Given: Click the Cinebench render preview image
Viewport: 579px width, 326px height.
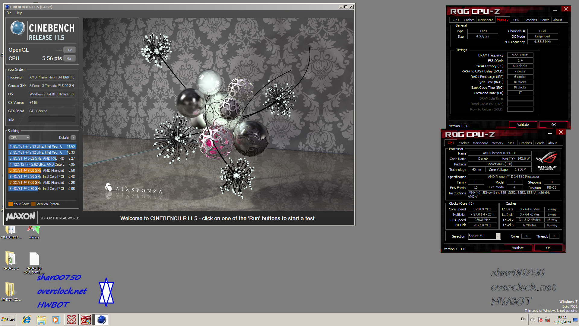Looking at the screenshot, I should pos(218,114).
